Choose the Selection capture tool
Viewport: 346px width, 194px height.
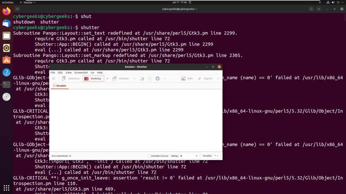[71, 79]
